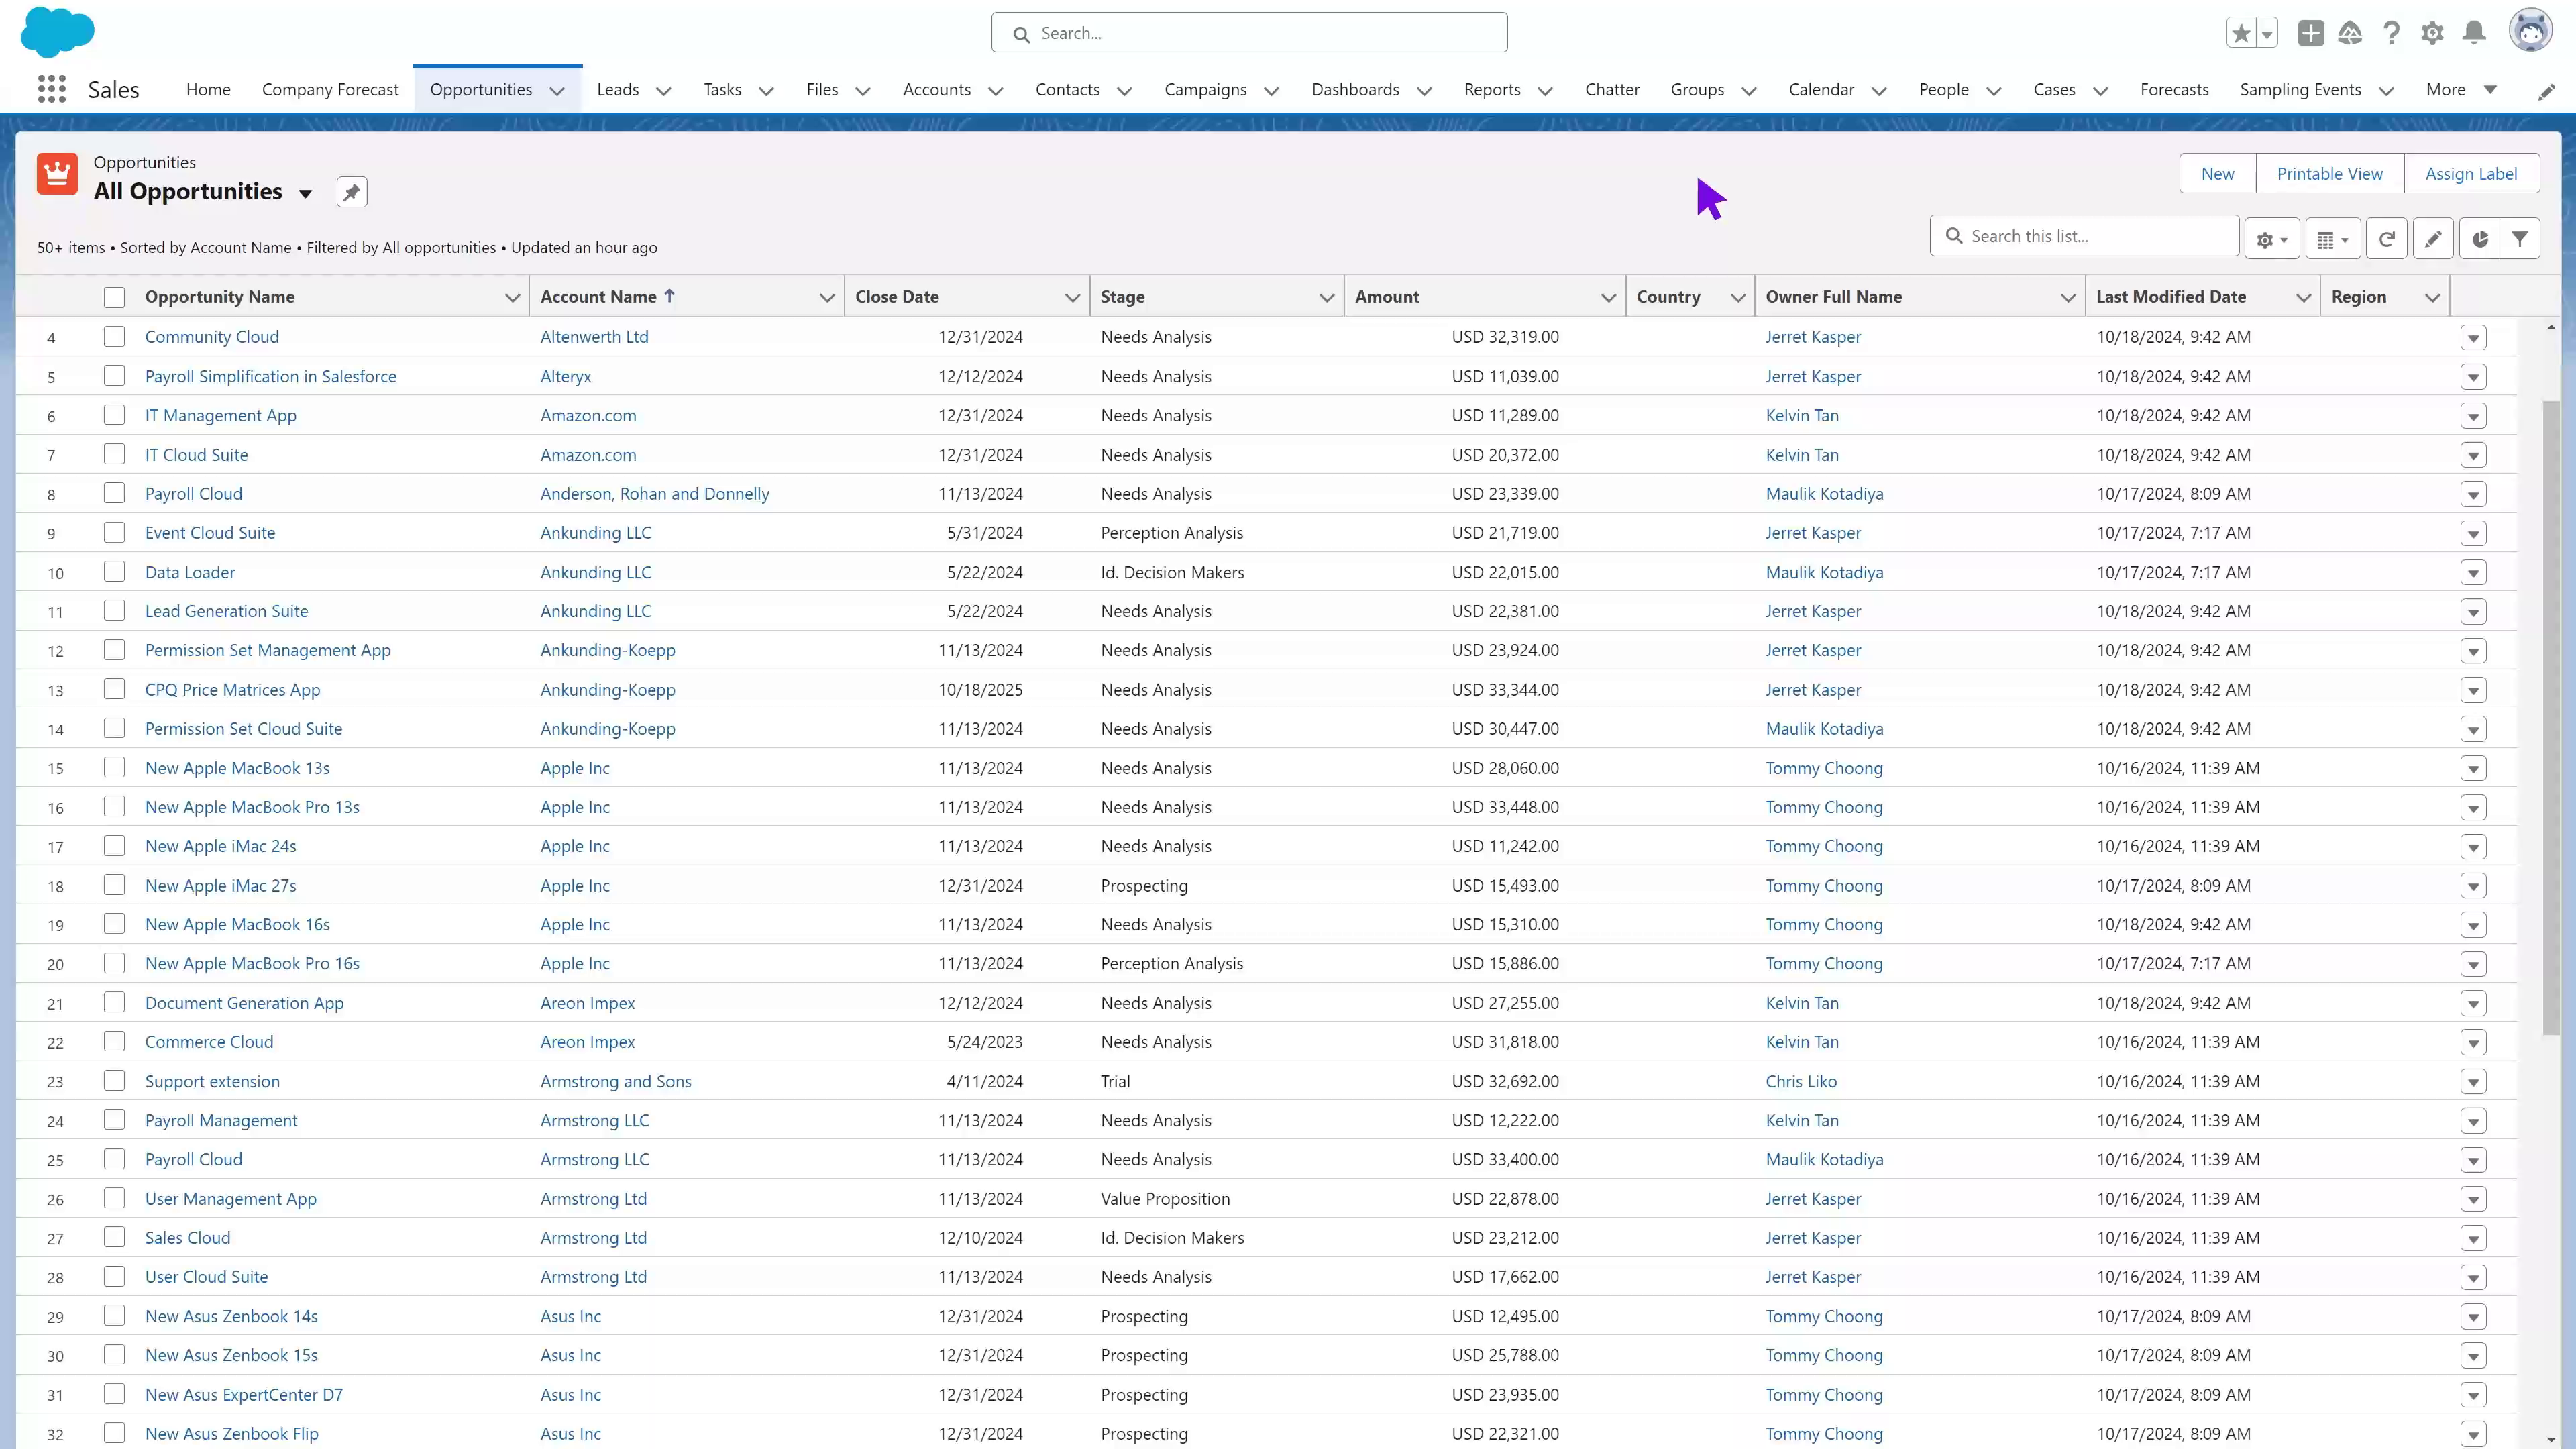Tick checkbox for Data Loader row
Image resolution: width=2576 pixels, height=1449 pixels.
pos(114,572)
